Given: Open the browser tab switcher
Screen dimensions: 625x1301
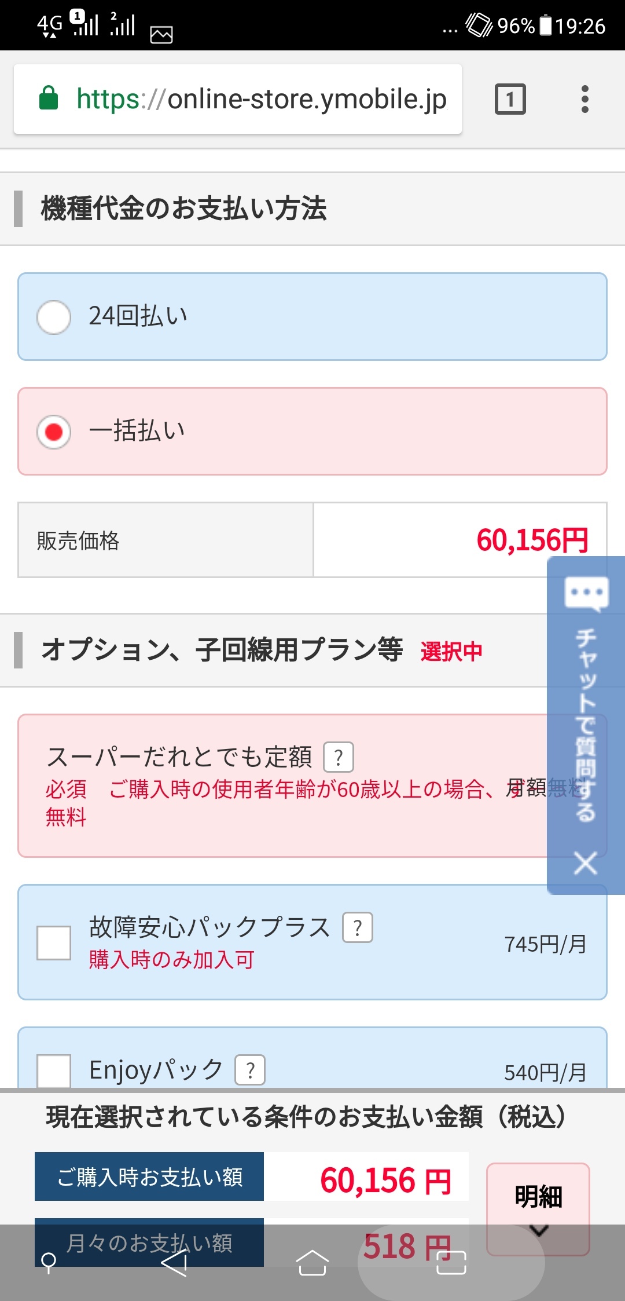Looking at the screenshot, I should coord(510,99).
